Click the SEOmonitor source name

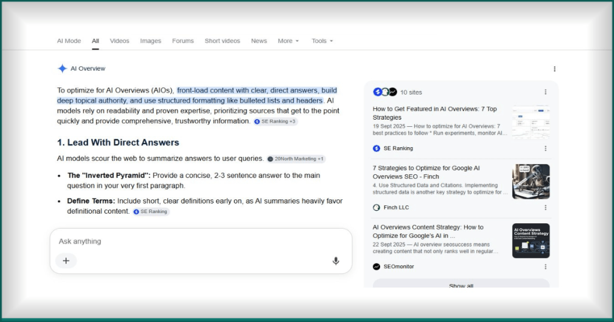click(399, 266)
